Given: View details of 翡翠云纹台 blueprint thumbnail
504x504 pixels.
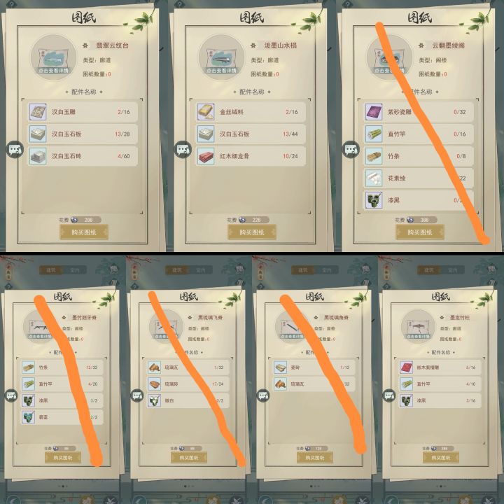Looking at the screenshot, I should (x=53, y=57).
